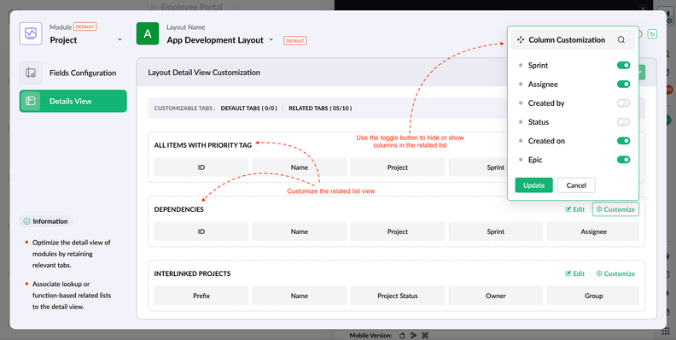This screenshot has width=676, height=340.
Task: Click the DEPENDENCIES section heading
Action: pos(179,209)
